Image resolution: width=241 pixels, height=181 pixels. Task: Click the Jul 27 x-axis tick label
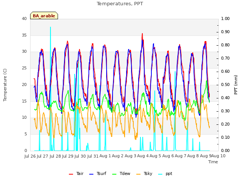(x=43, y=156)
